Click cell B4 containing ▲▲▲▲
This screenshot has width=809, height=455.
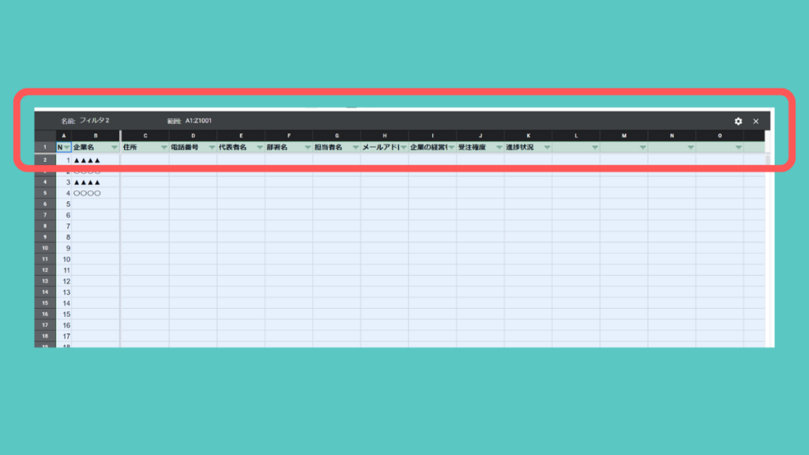coord(87,182)
